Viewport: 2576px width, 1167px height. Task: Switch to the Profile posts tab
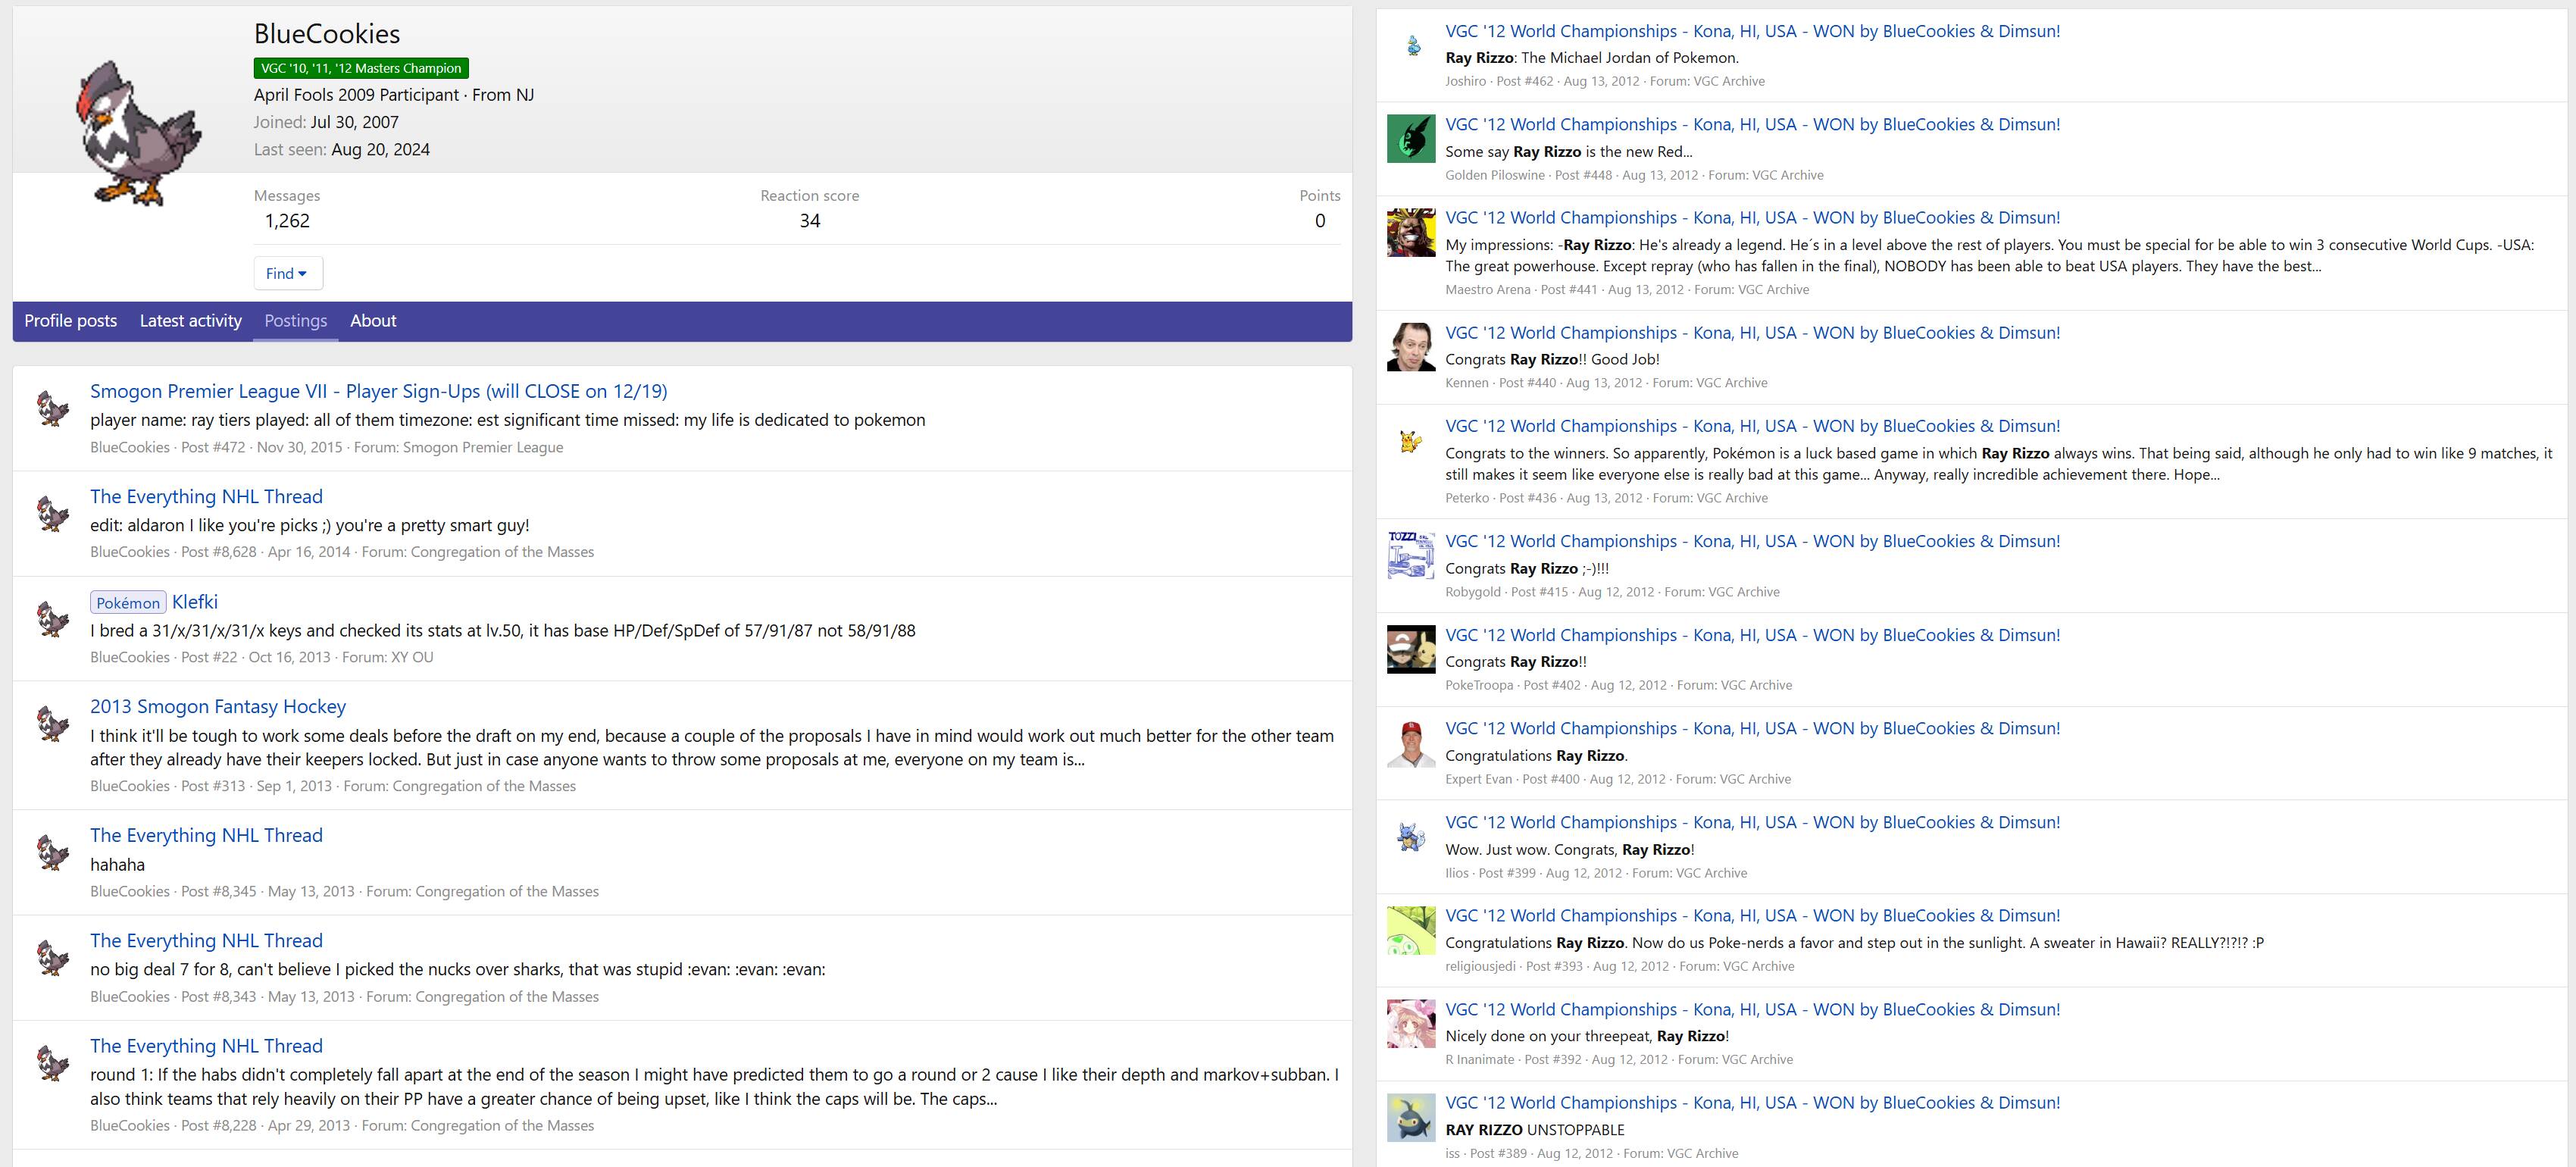[x=70, y=321]
